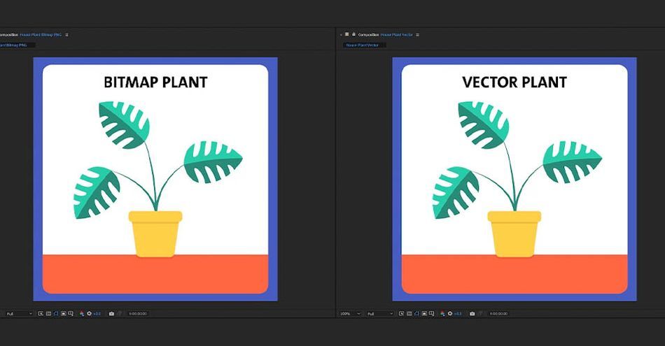Adjust exposure value in Vector viewer

[458, 314]
